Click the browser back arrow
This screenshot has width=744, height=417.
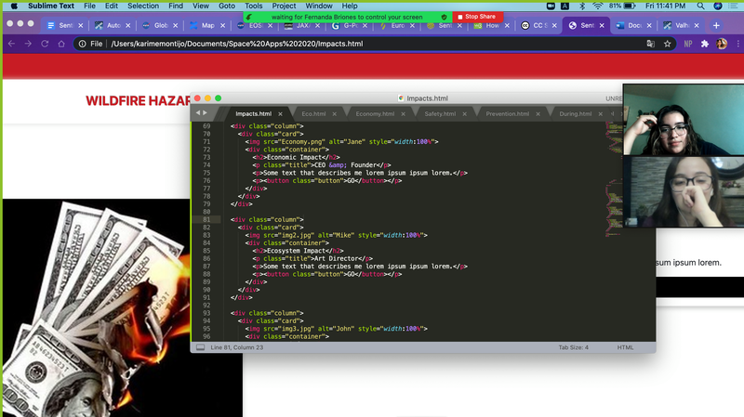point(11,44)
